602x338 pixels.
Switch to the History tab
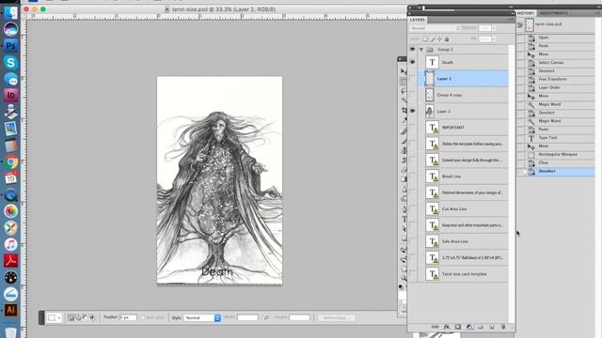coord(525,13)
